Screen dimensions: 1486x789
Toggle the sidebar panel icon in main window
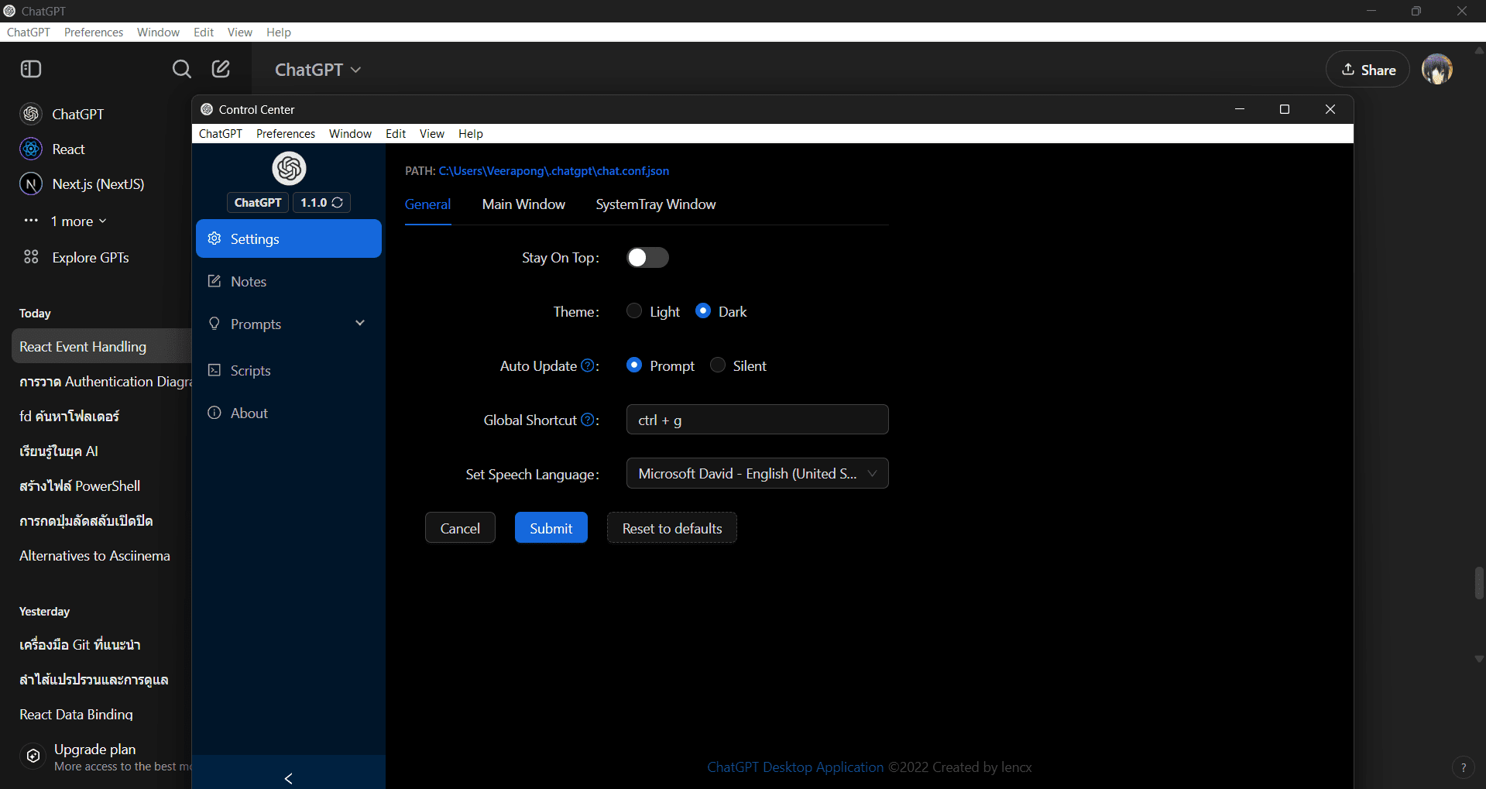pos(31,69)
